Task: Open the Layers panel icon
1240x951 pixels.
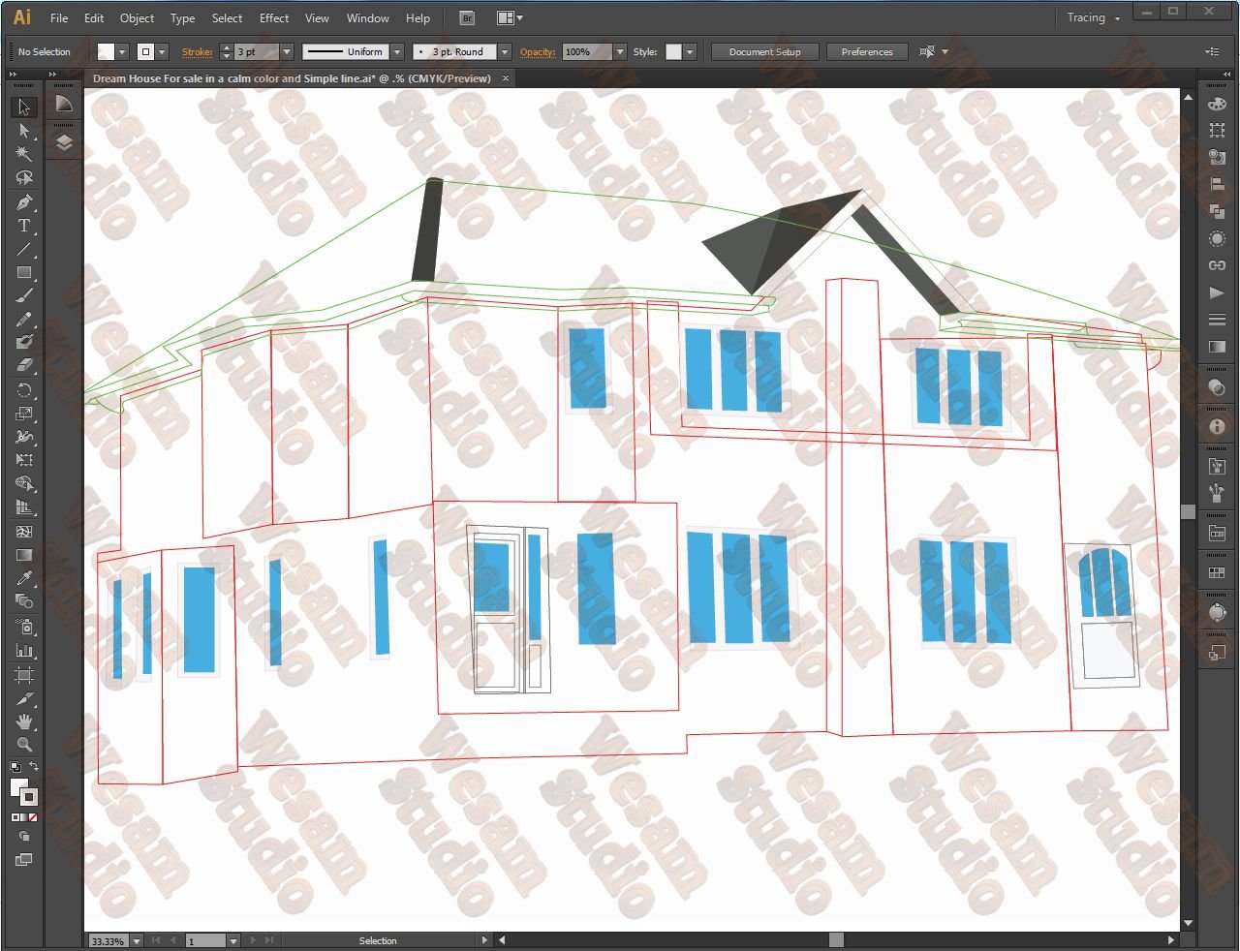Action: pos(64,143)
